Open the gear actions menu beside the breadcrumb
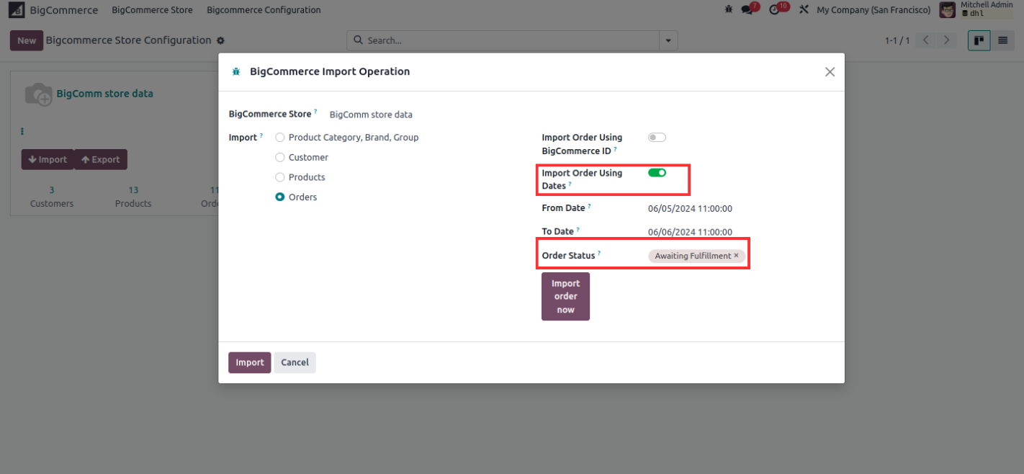 [x=220, y=40]
